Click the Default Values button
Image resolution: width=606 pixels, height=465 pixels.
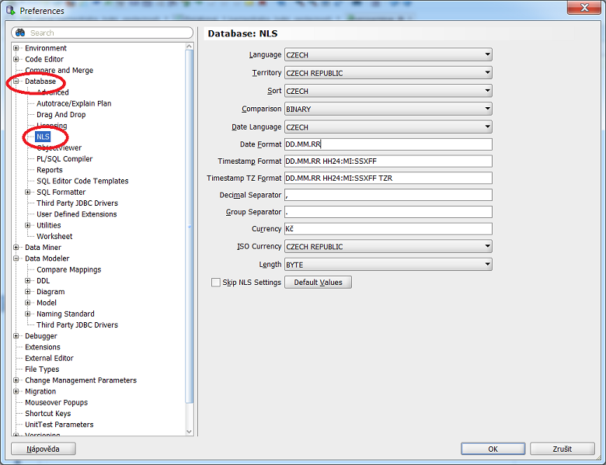(318, 283)
